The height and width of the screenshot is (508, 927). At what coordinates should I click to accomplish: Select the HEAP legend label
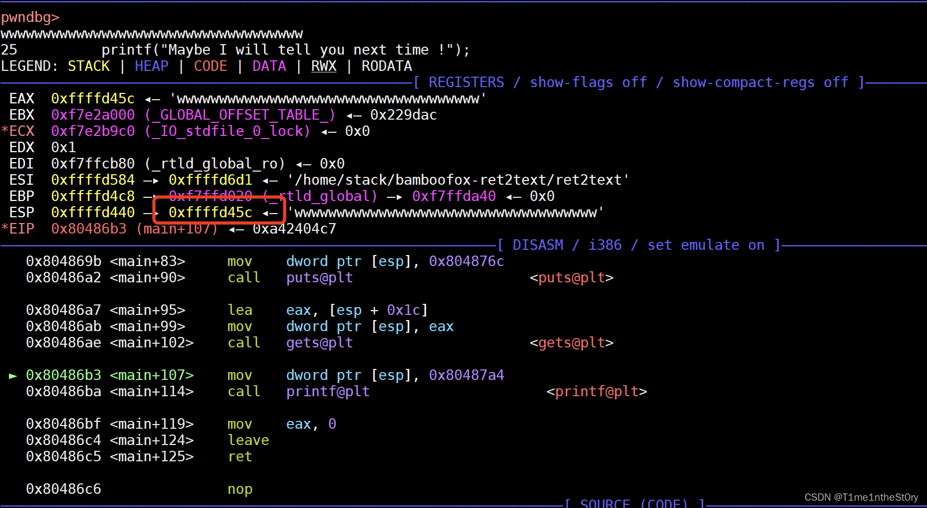[151, 66]
